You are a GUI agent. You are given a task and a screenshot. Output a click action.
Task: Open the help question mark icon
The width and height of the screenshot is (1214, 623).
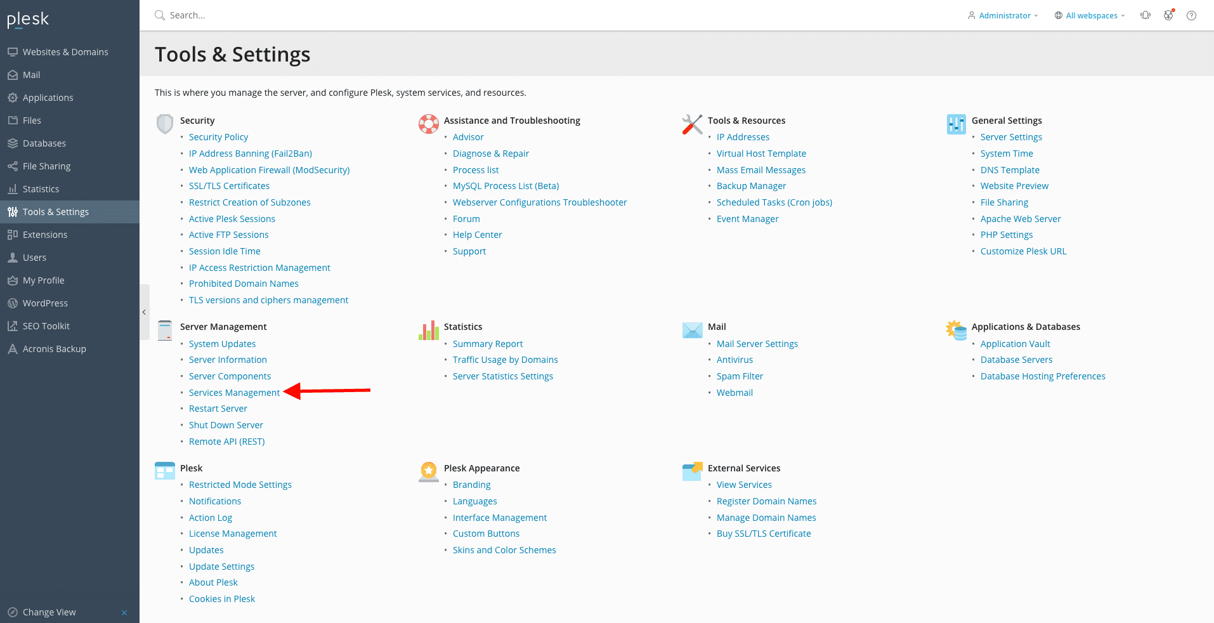1192,15
